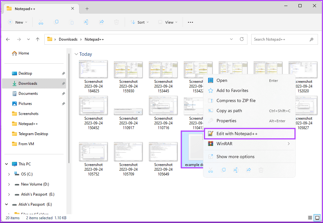Navigate up one level with the up arrow

point(37,39)
